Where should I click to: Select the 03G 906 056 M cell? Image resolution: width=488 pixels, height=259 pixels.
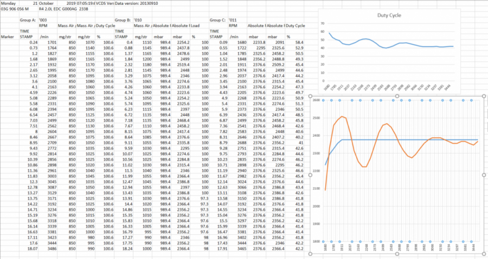16,9
